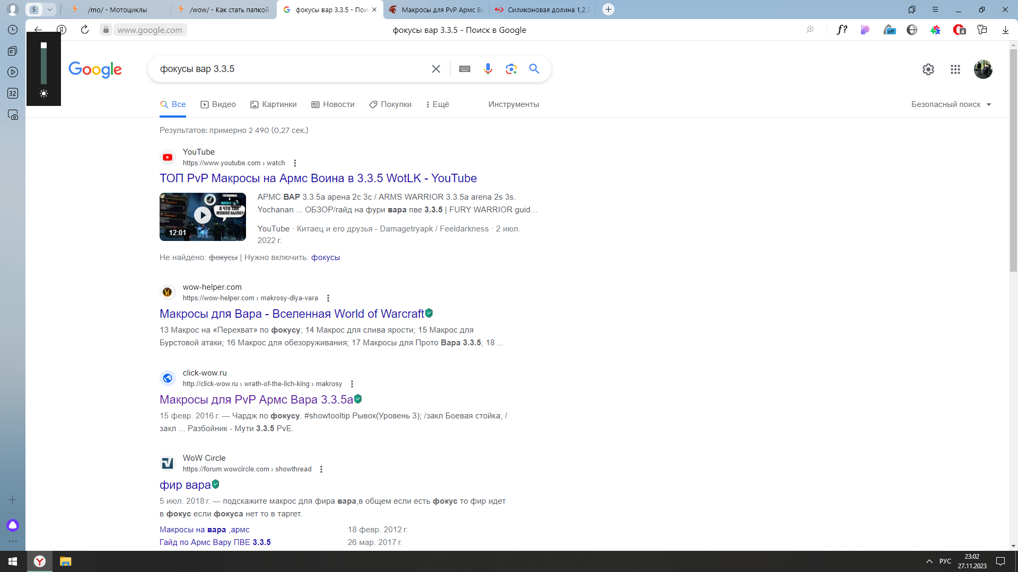
Task: Click the www.google.com address bar
Action: coord(150,30)
